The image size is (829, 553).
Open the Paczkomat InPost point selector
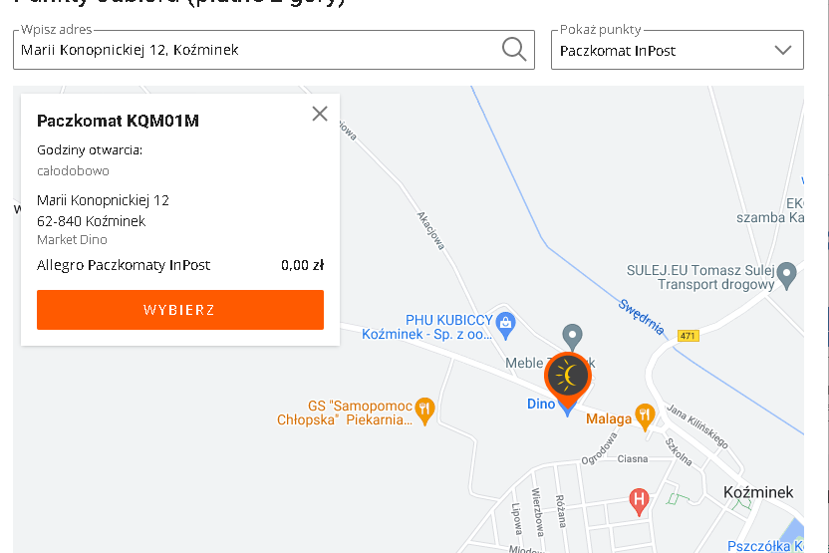(x=678, y=50)
